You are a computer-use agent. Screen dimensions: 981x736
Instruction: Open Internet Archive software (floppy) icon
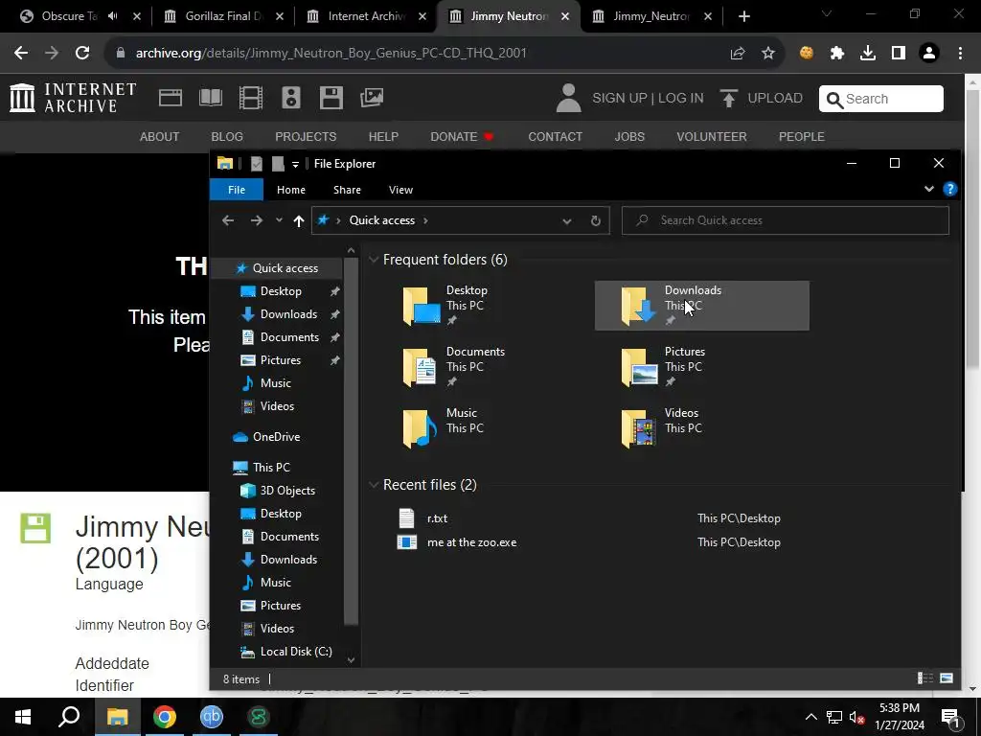(x=331, y=98)
